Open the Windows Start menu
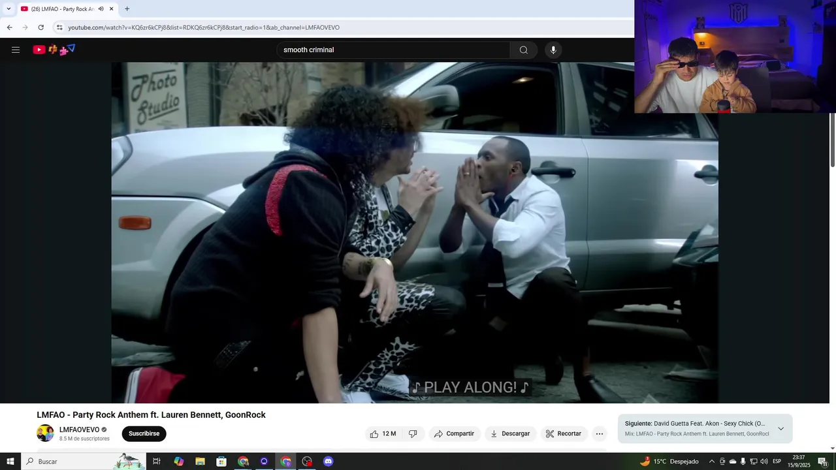The image size is (836, 470). (10, 462)
